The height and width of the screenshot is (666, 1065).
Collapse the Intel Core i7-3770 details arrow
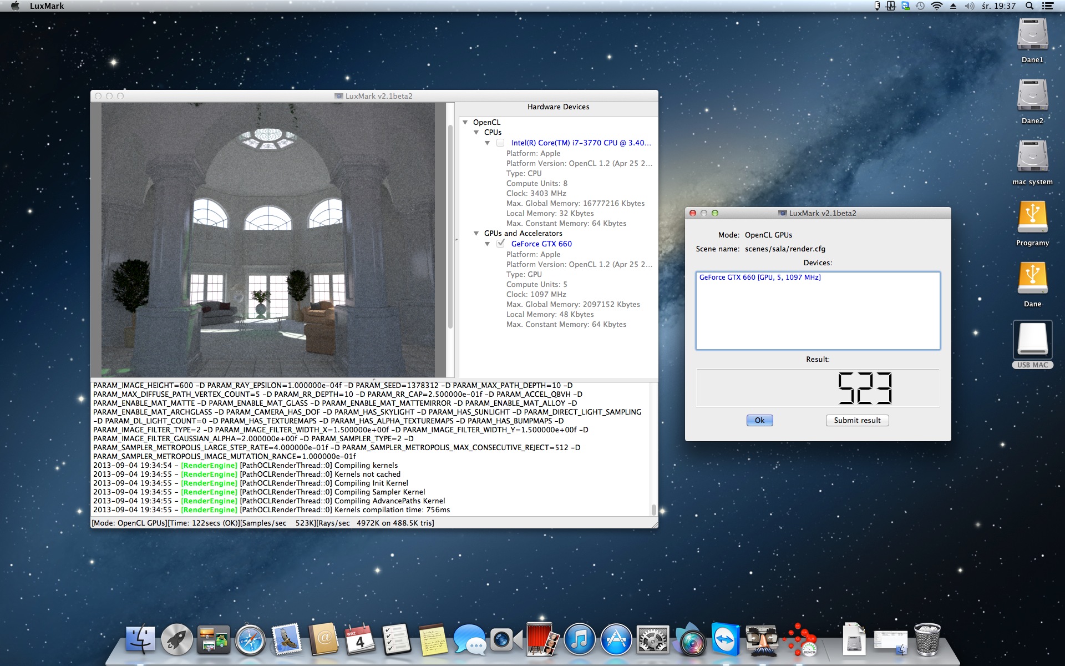488,143
